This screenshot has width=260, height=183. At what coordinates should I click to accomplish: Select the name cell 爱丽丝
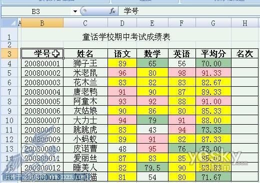pyautogui.click(x=85, y=158)
